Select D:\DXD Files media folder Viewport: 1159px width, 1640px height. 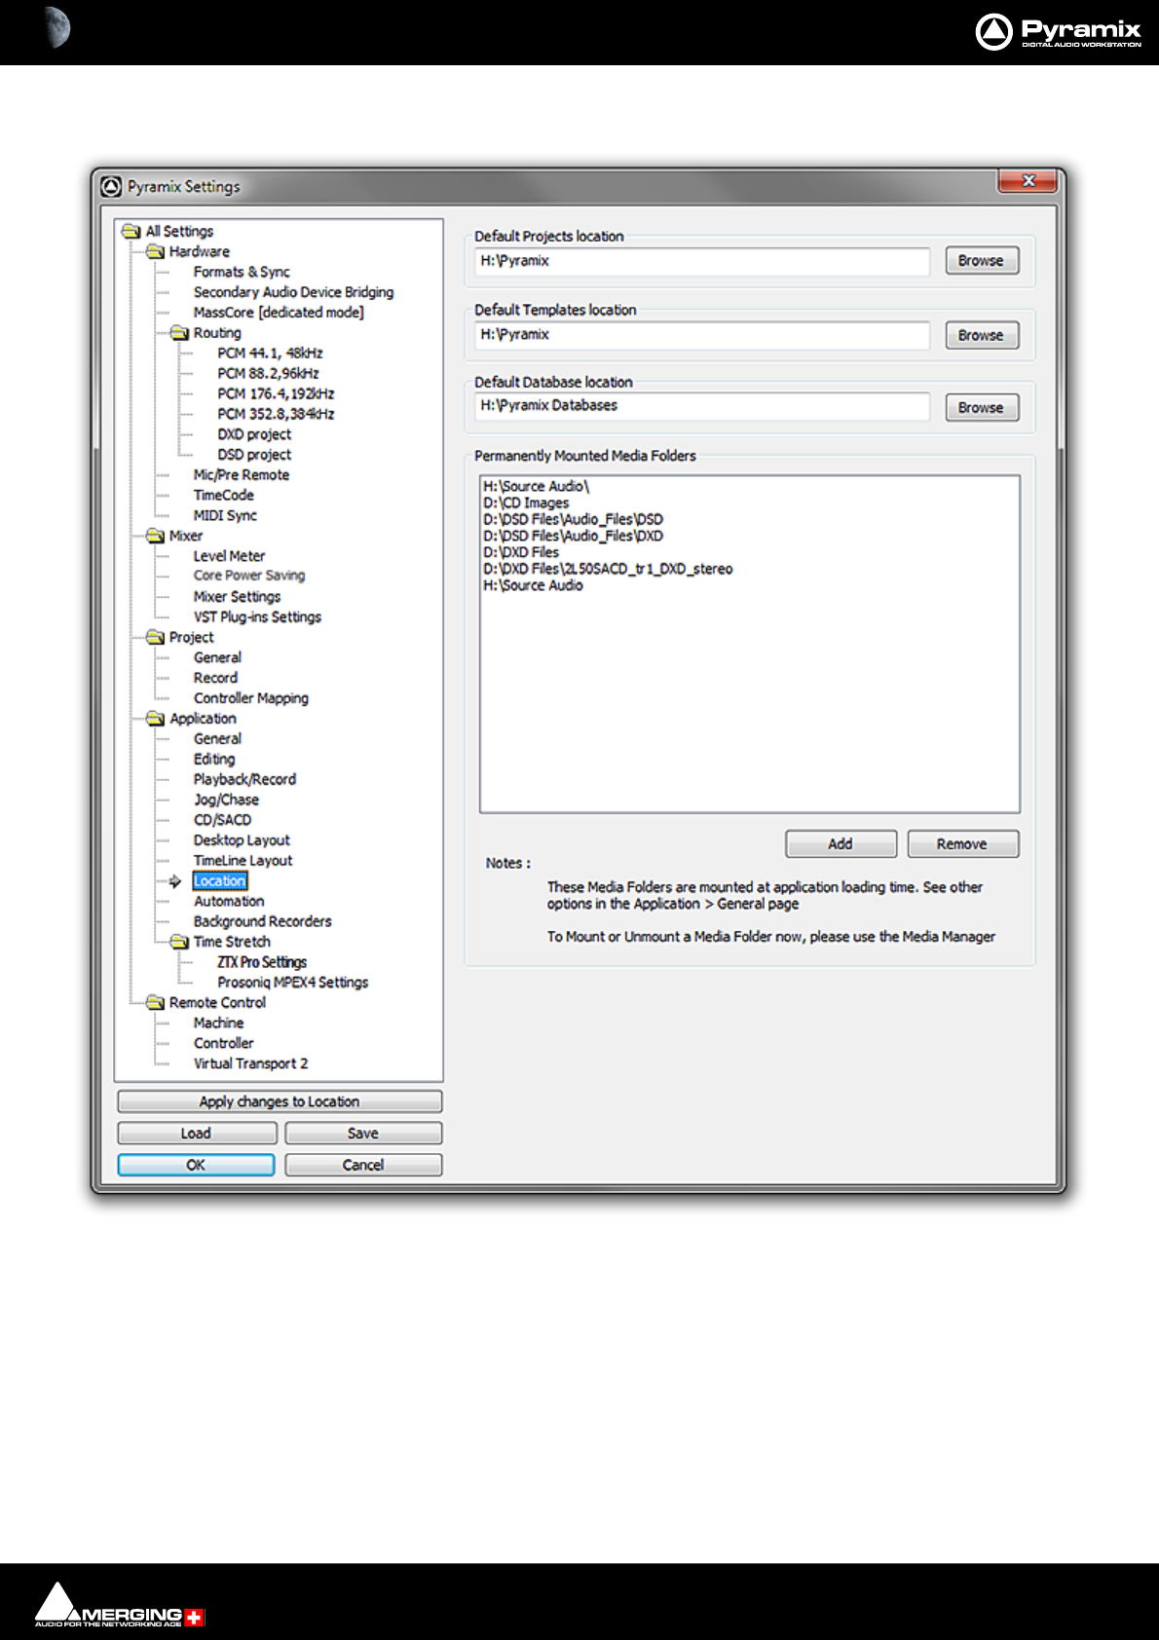pos(521,552)
